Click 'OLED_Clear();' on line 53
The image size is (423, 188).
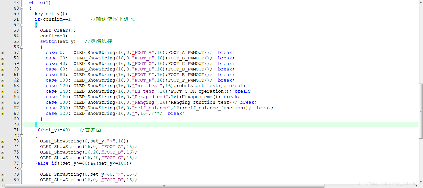58,30
